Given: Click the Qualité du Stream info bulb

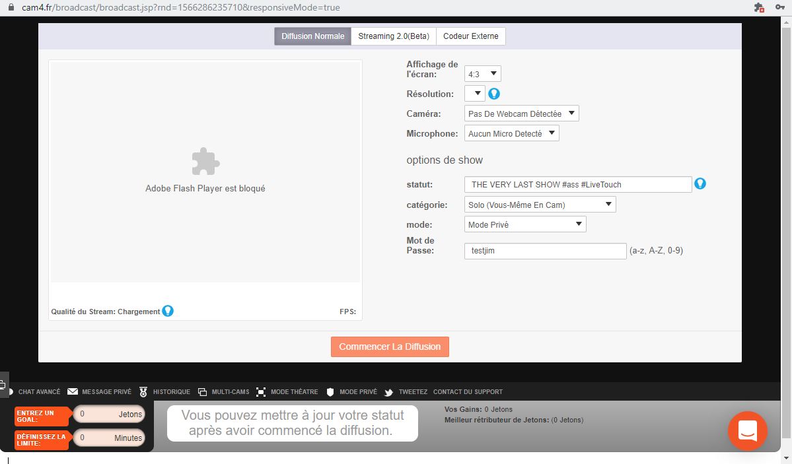Looking at the screenshot, I should pos(168,311).
